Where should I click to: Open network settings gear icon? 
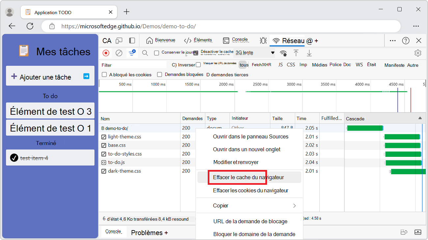418,53
